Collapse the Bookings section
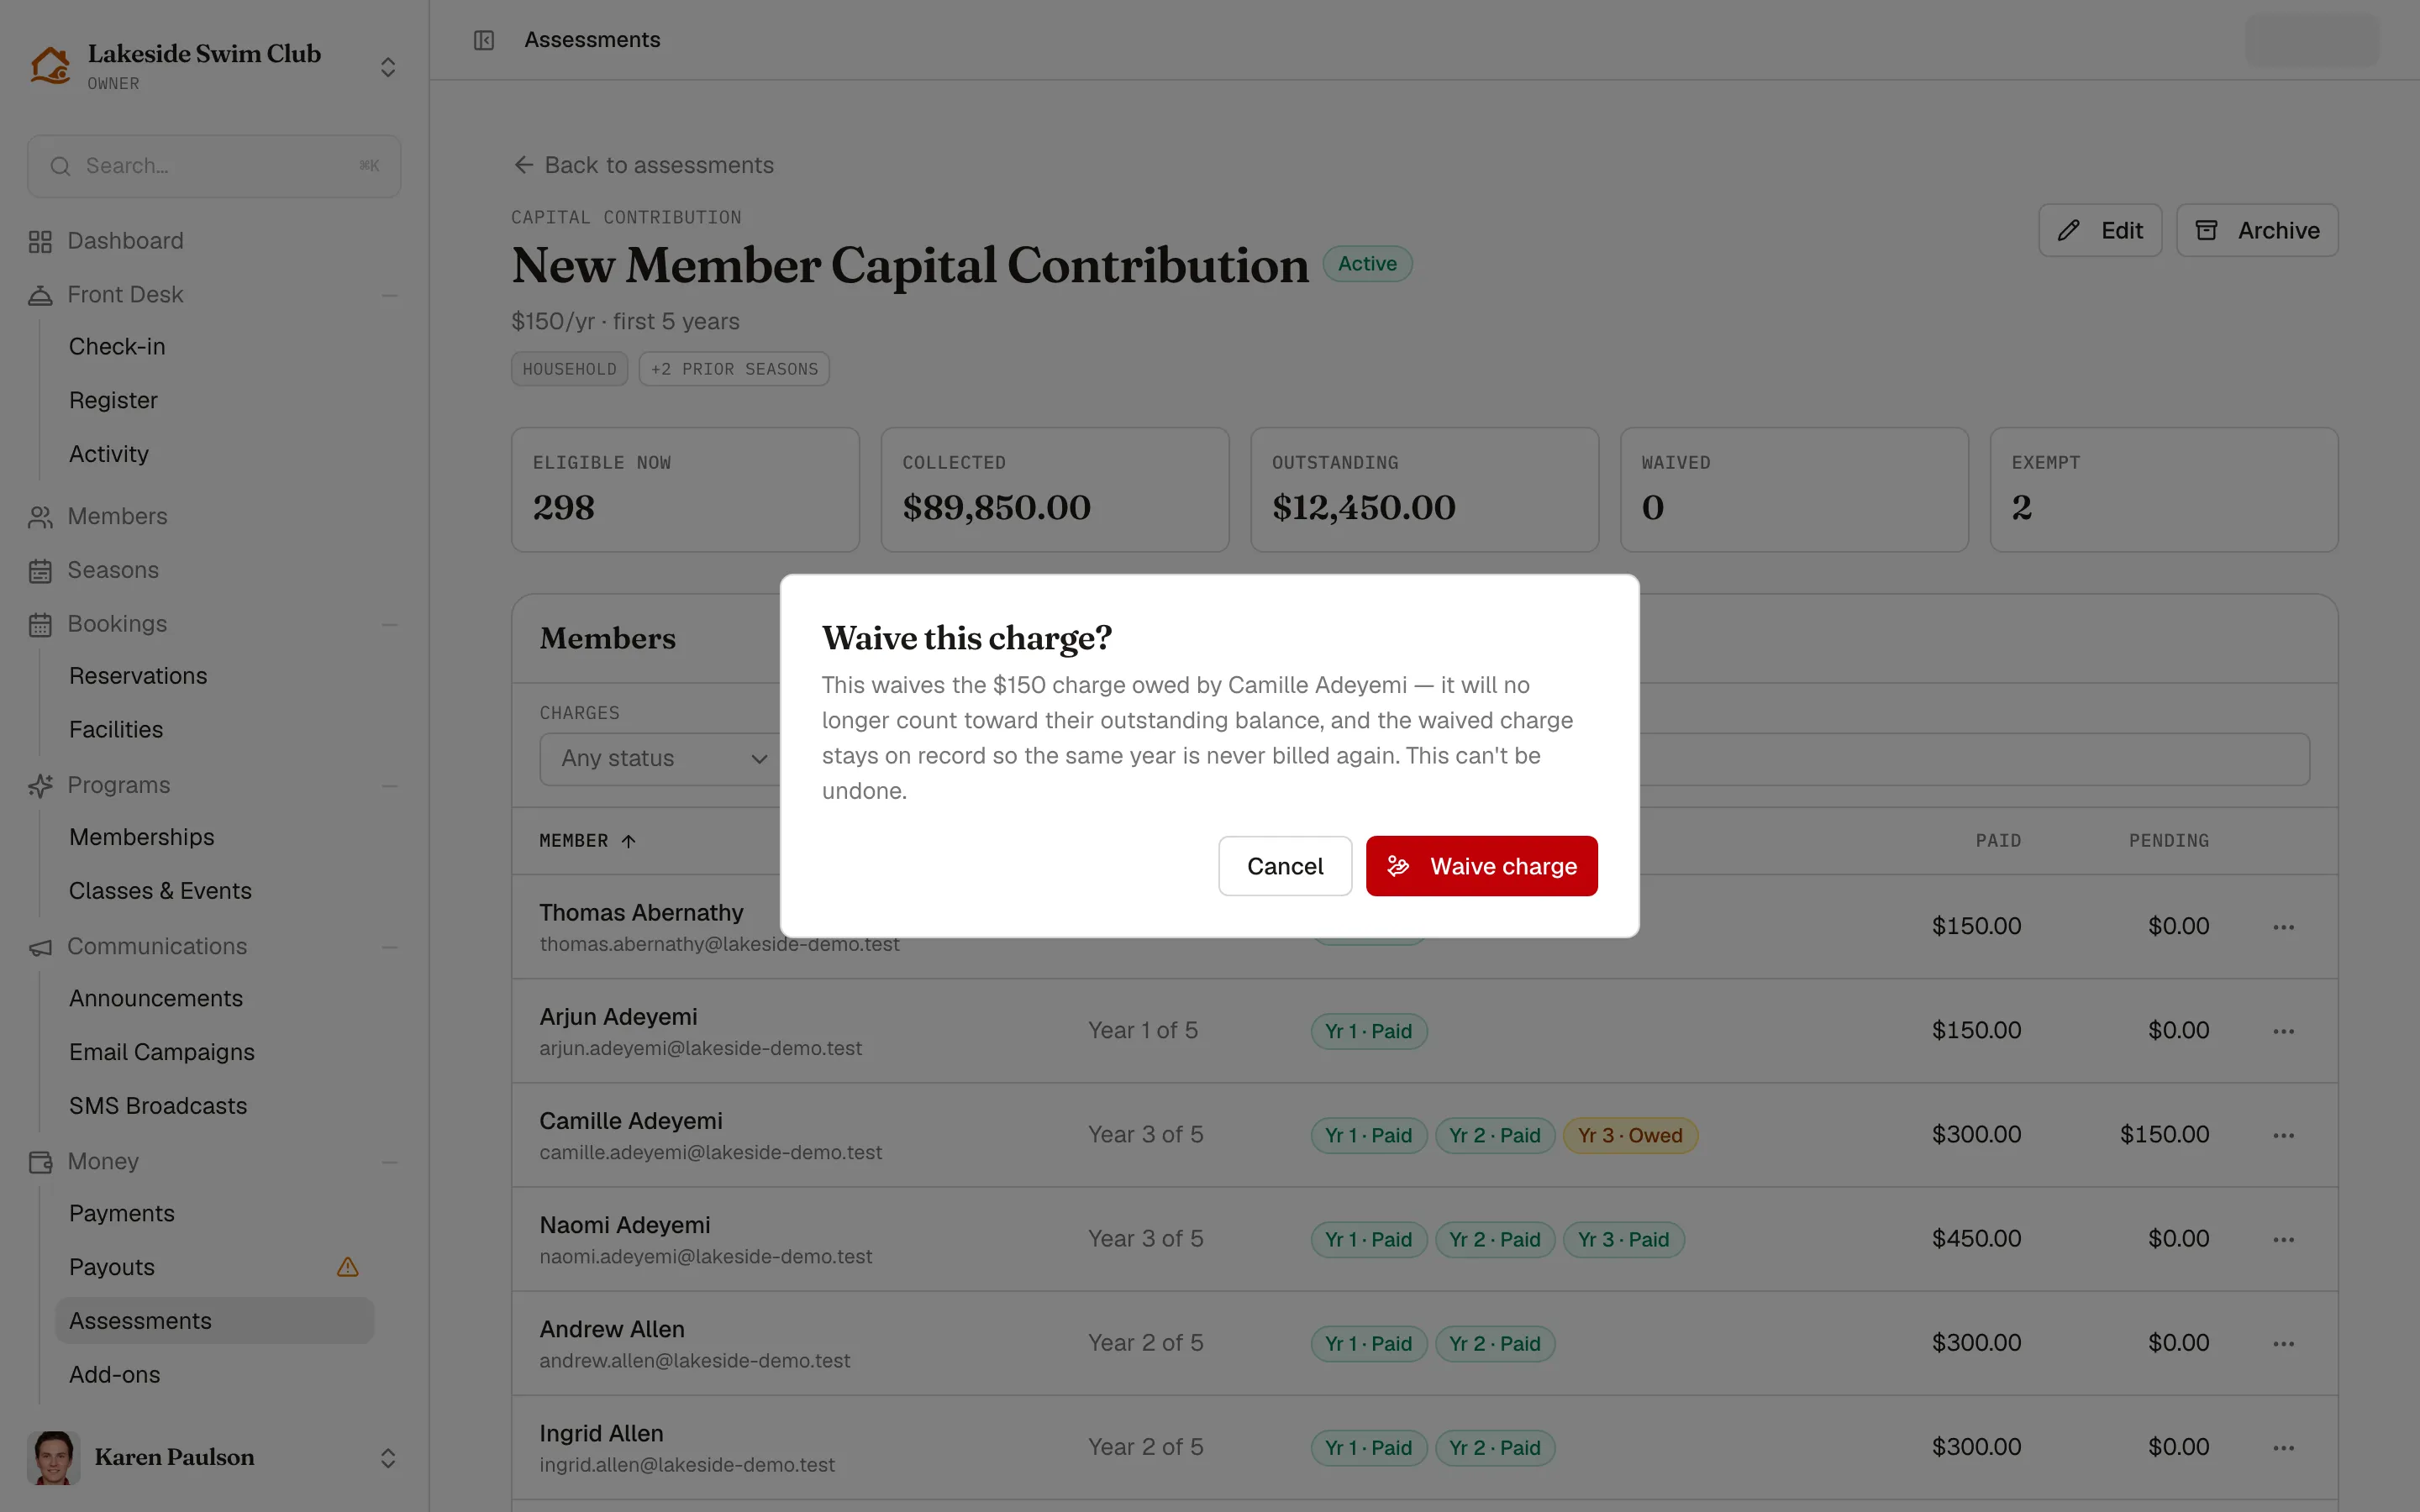The height and width of the screenshot is (1512, 2420). [390, 625]
